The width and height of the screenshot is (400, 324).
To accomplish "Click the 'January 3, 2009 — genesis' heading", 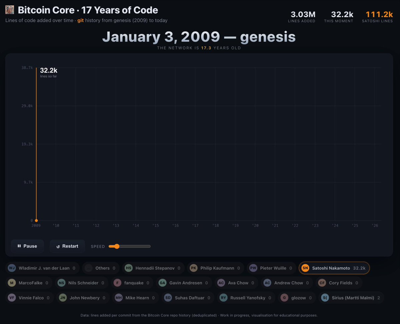I will [x=199, y=37].
